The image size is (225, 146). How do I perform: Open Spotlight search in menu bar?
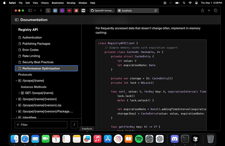coord(184,3)
